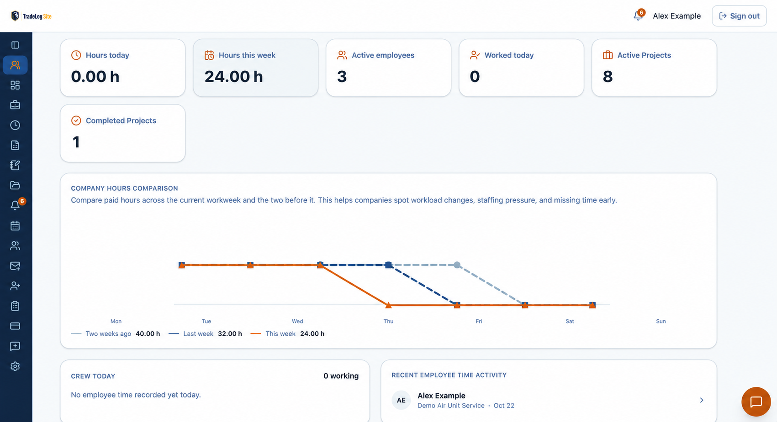This screenshot has width=777, height=422.
Task: Open the clipboard checklist icon in sidebar
Action: coord(15,306)
